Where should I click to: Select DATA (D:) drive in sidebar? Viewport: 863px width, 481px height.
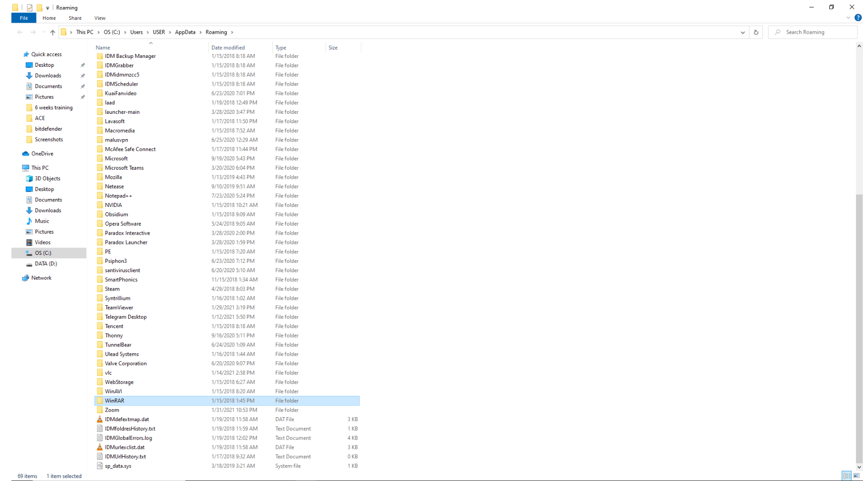pos(46,264)
